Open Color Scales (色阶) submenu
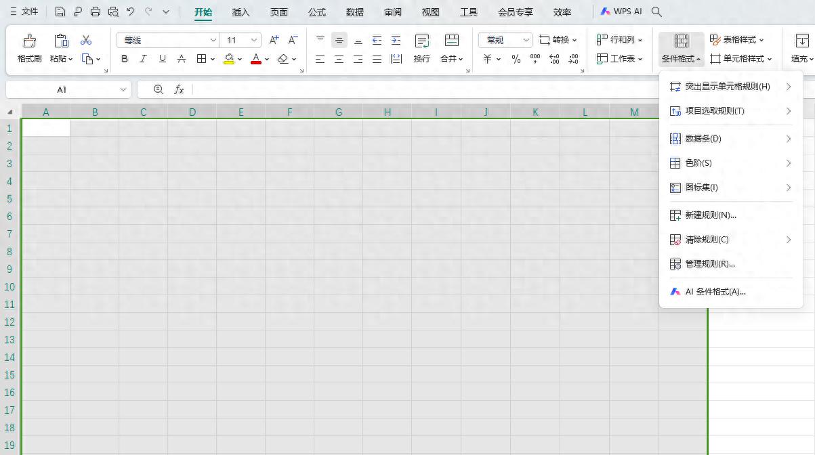The height and width of the screenshot is (455, 815). [731, 163]
